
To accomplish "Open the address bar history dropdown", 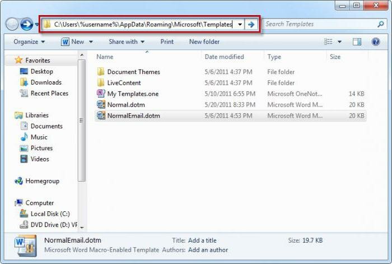I will click(x=240, y=25).
